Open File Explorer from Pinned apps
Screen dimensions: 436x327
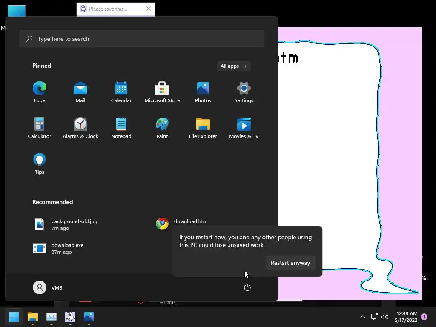tap(203, 128)
